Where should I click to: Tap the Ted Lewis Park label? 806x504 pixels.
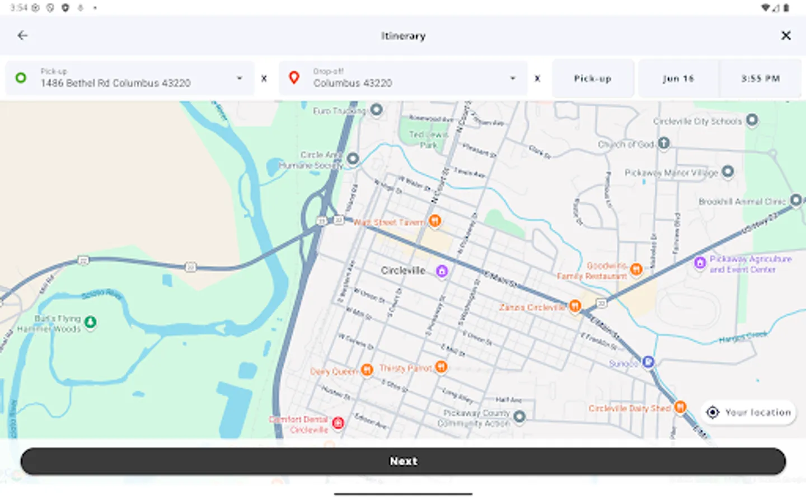tap(428, 139)
